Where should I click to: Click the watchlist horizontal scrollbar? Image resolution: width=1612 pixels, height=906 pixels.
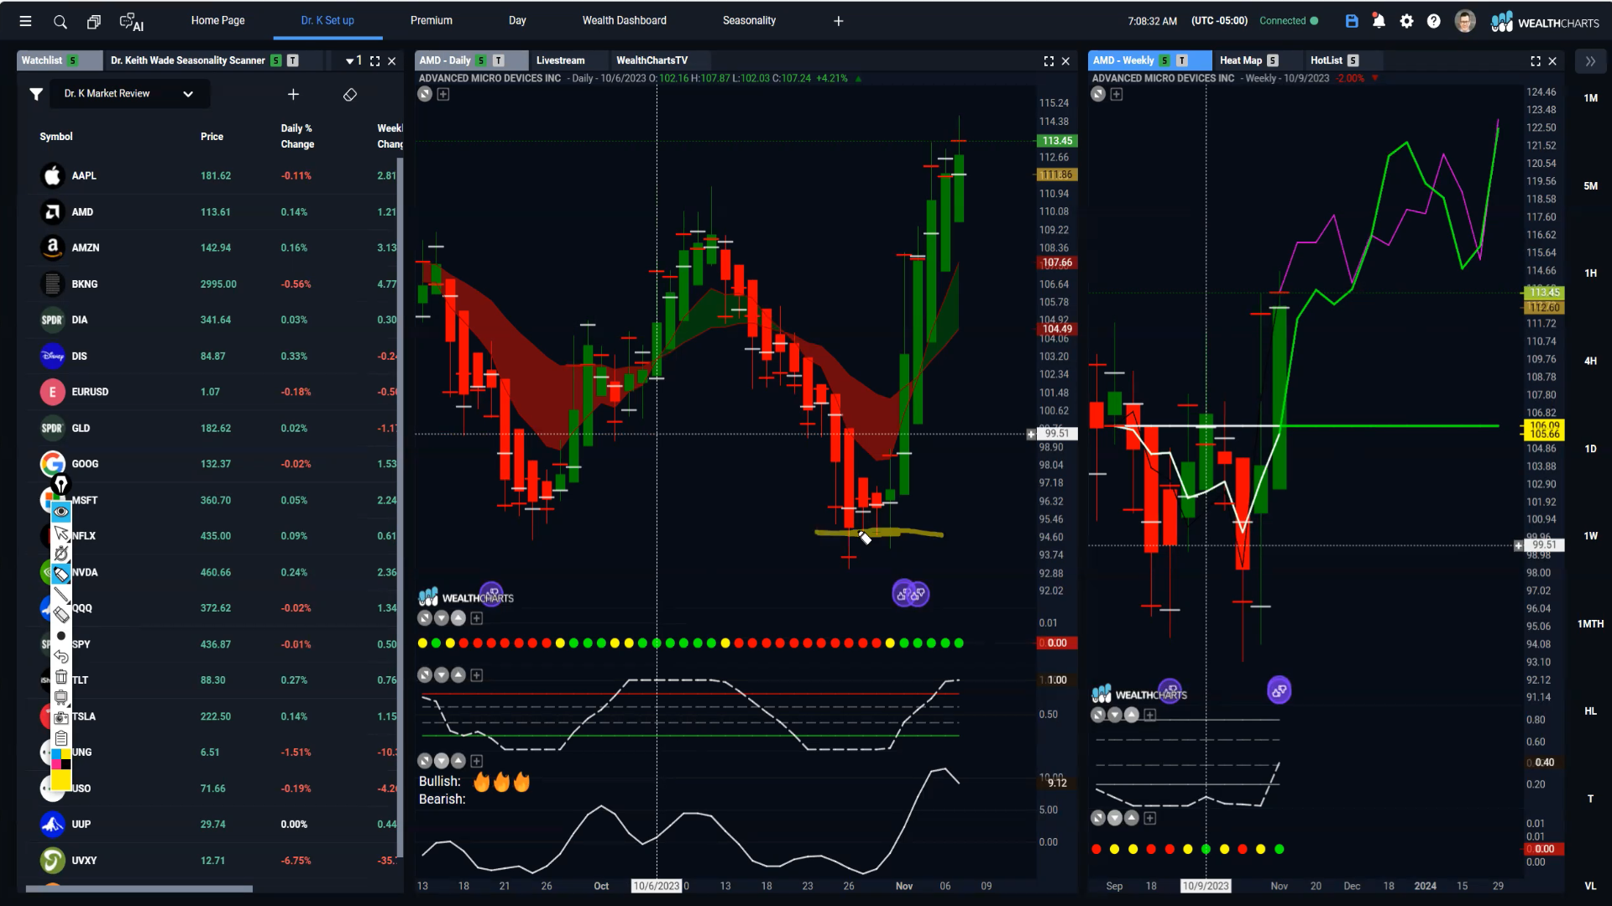[139, 888]
